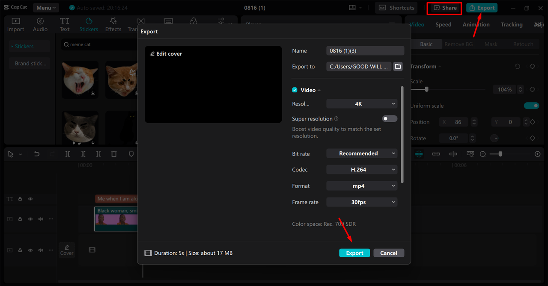Click the Shortcuts button

coord(396,8)
